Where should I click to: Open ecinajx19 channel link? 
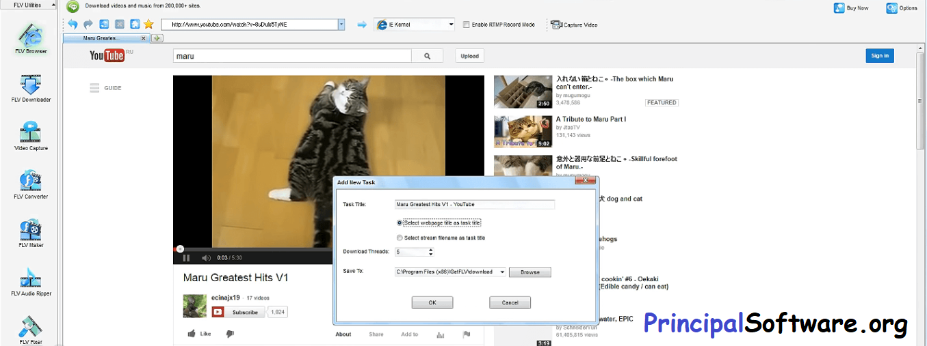(x=225, y=298)
